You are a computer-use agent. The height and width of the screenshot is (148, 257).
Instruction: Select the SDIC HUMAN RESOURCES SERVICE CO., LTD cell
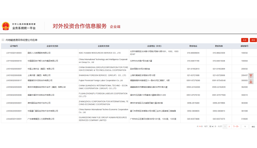coord(104,53)
